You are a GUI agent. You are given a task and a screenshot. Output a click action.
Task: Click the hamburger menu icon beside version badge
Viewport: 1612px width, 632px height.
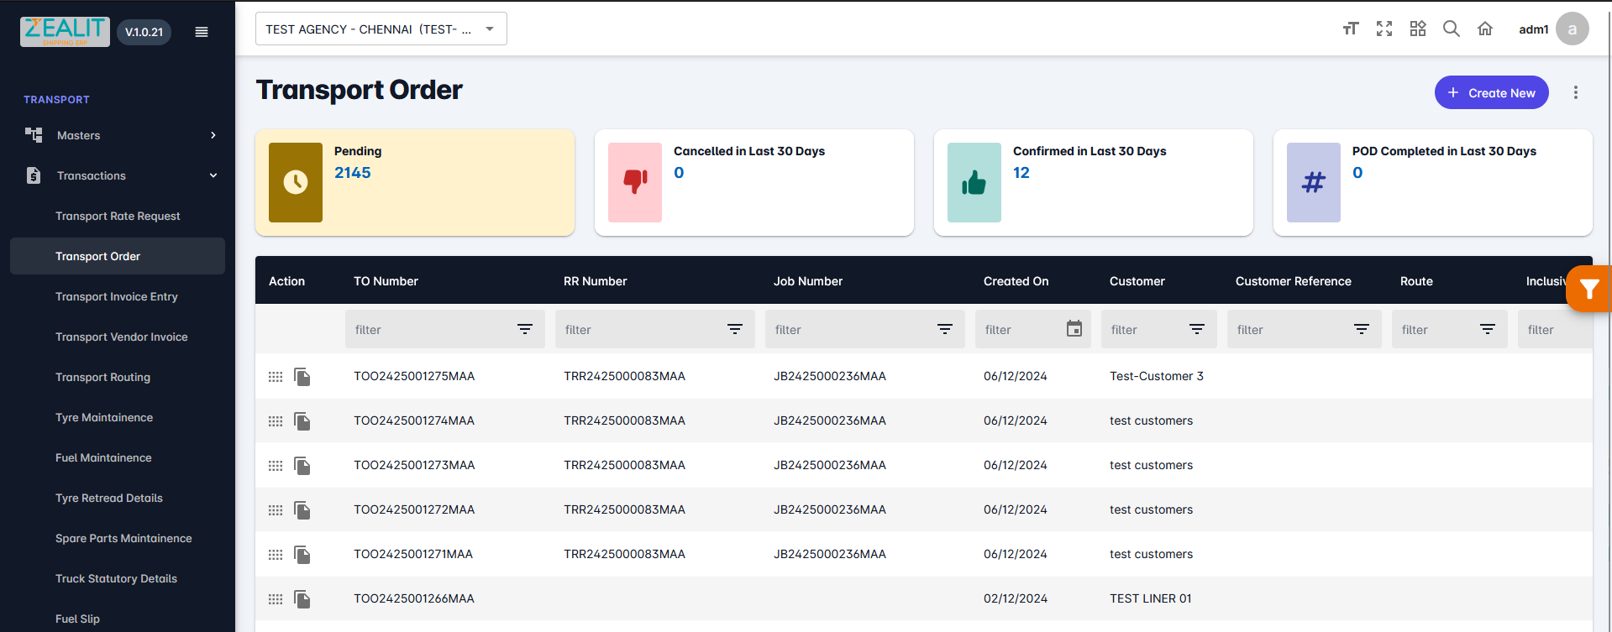click(x=202, y=32)
